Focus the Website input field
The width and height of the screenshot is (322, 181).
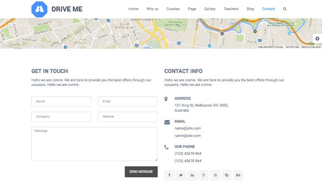[128, 117]
